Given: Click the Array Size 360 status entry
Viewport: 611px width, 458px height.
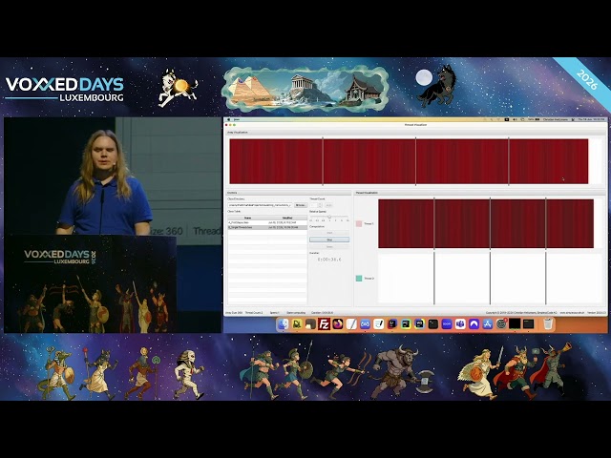Looking at the screenshot, I should 234,313.
